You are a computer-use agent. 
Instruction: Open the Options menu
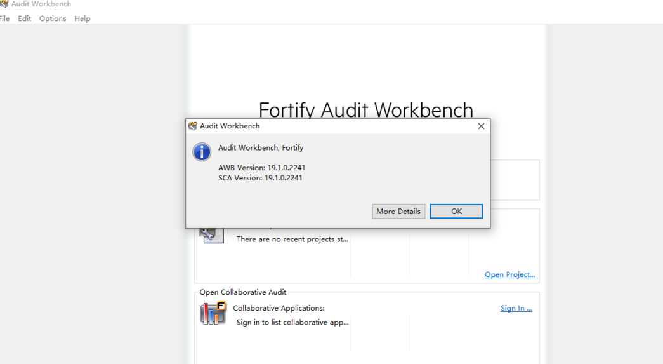pos(53,18)
